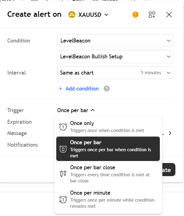Click 'Triggers once when condition is met' text
The width and height of the screenshot is (184, 216).
click(107, 130)
